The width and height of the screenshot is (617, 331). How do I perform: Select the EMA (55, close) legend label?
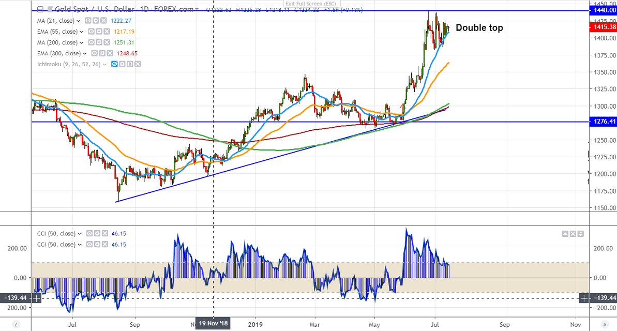click(57, 32)
